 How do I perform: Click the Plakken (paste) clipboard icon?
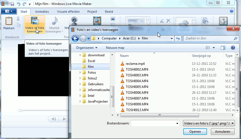(x=9, y=21)
